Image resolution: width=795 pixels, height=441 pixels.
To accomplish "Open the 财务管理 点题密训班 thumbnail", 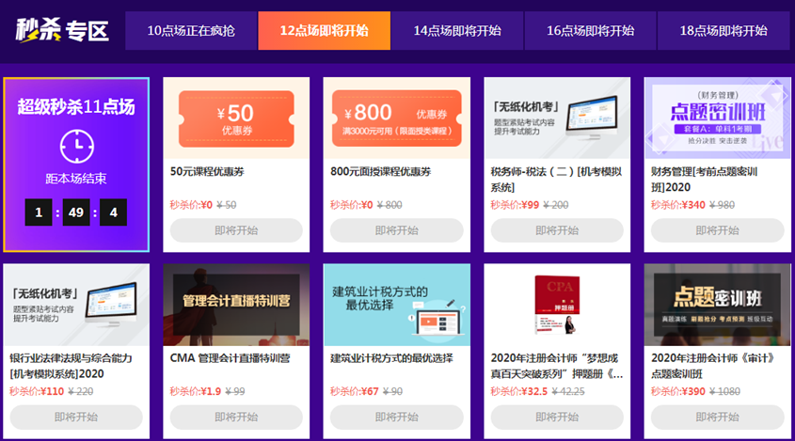I will pos(718,118).
